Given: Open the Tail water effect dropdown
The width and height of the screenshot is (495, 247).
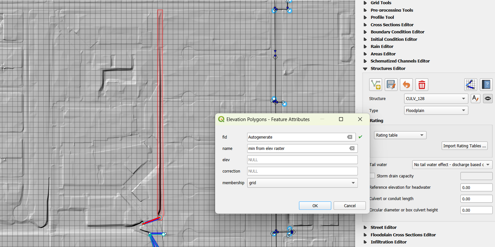Looking at the screenshot, I should tap(452, 164).
